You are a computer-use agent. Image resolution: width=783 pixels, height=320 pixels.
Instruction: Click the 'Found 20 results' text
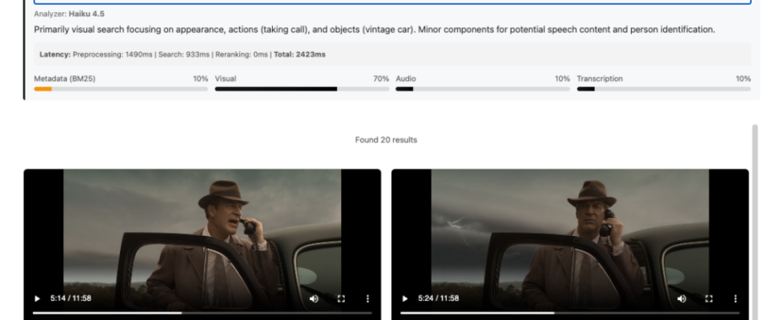pos(386,140)
